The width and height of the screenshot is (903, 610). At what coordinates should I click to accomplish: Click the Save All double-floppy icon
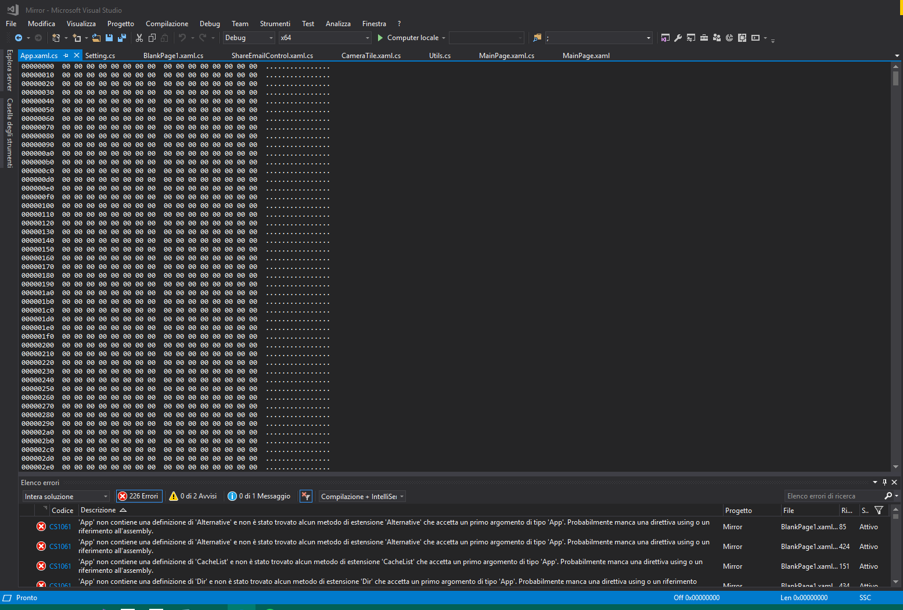122,38
